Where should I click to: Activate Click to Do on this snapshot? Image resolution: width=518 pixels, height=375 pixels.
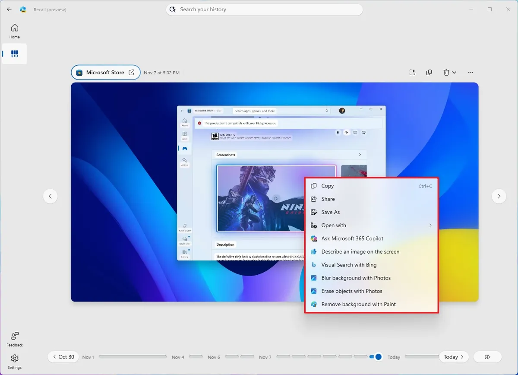(412, 72)
